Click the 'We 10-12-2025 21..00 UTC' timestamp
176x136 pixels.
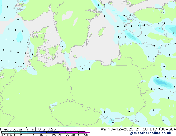pyautogui.click(x=129, y=129)
